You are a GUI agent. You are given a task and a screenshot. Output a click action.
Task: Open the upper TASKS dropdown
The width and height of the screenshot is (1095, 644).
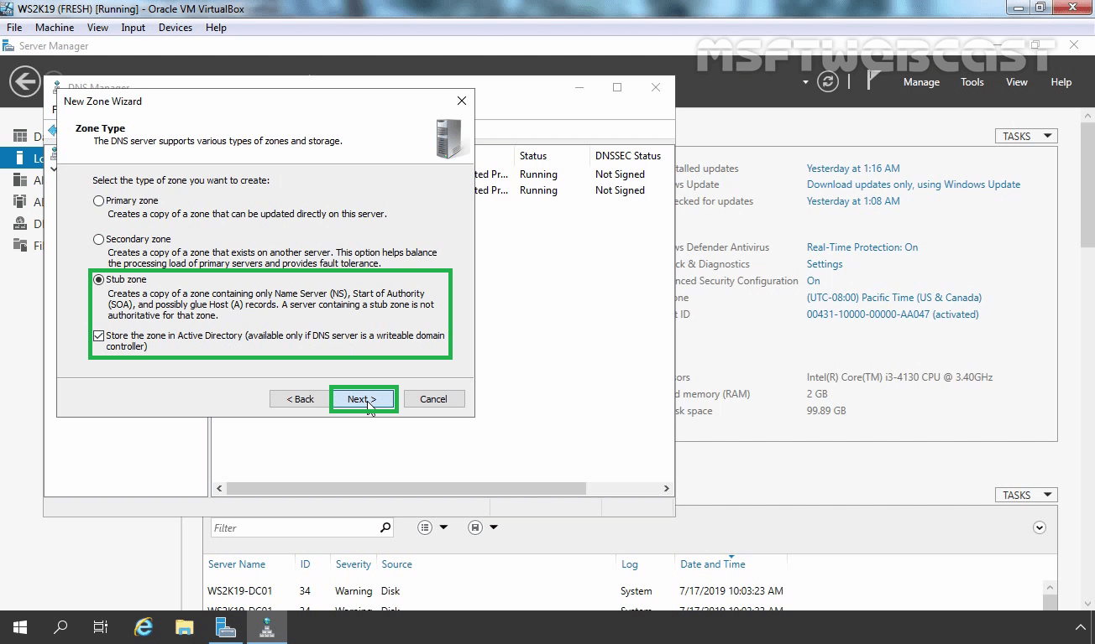[1026, 136]
